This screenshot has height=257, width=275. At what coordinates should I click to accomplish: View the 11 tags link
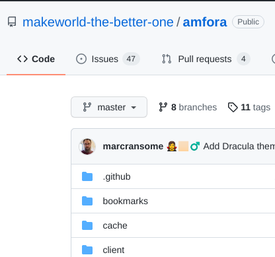249,107
